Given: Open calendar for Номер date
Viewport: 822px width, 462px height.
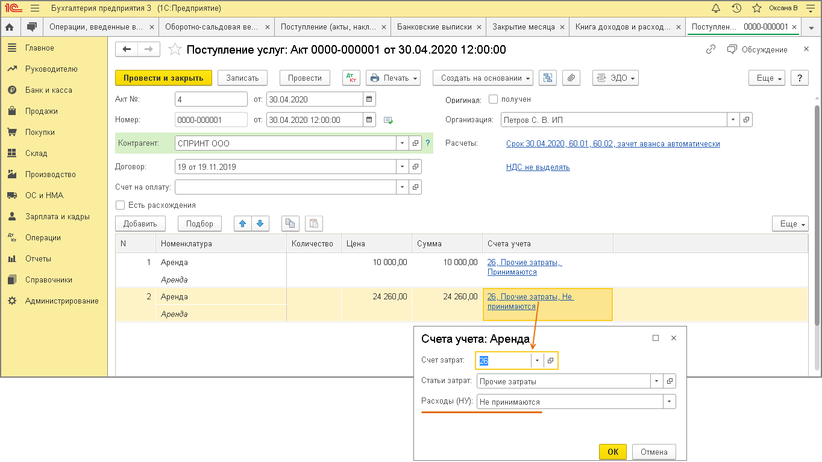Looking at the screenshot, I should pos(369,120).
